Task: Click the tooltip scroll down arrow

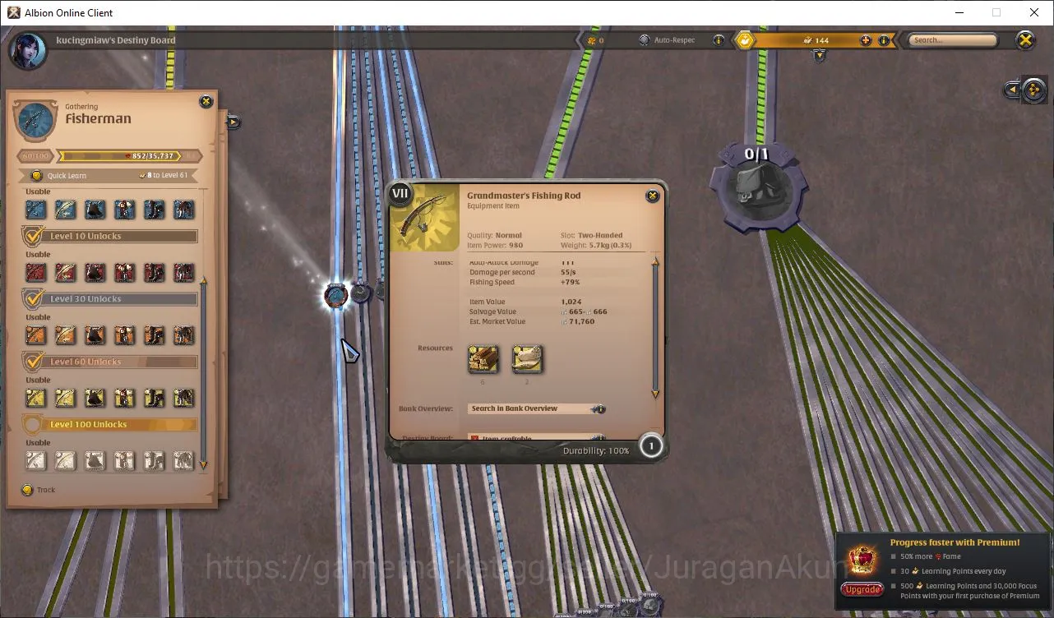Action: click(655, 394)
